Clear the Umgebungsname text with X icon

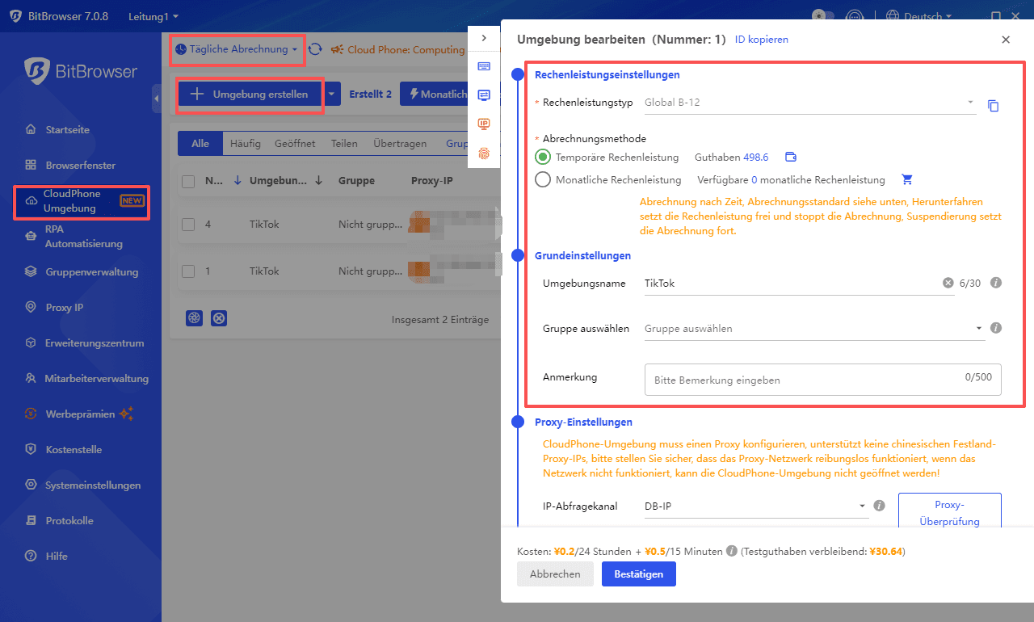click(x=948, y=284)
